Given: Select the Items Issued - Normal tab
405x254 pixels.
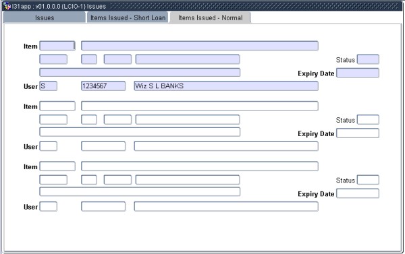Looking at the screenshot, I should point(210,18).
